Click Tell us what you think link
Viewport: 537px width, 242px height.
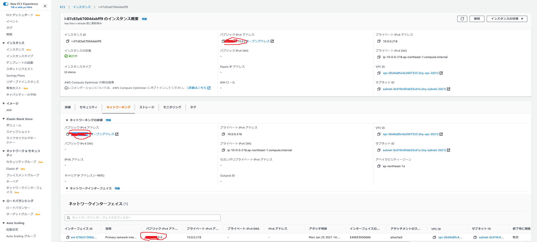pyautogui.click(x=21, y=7)
